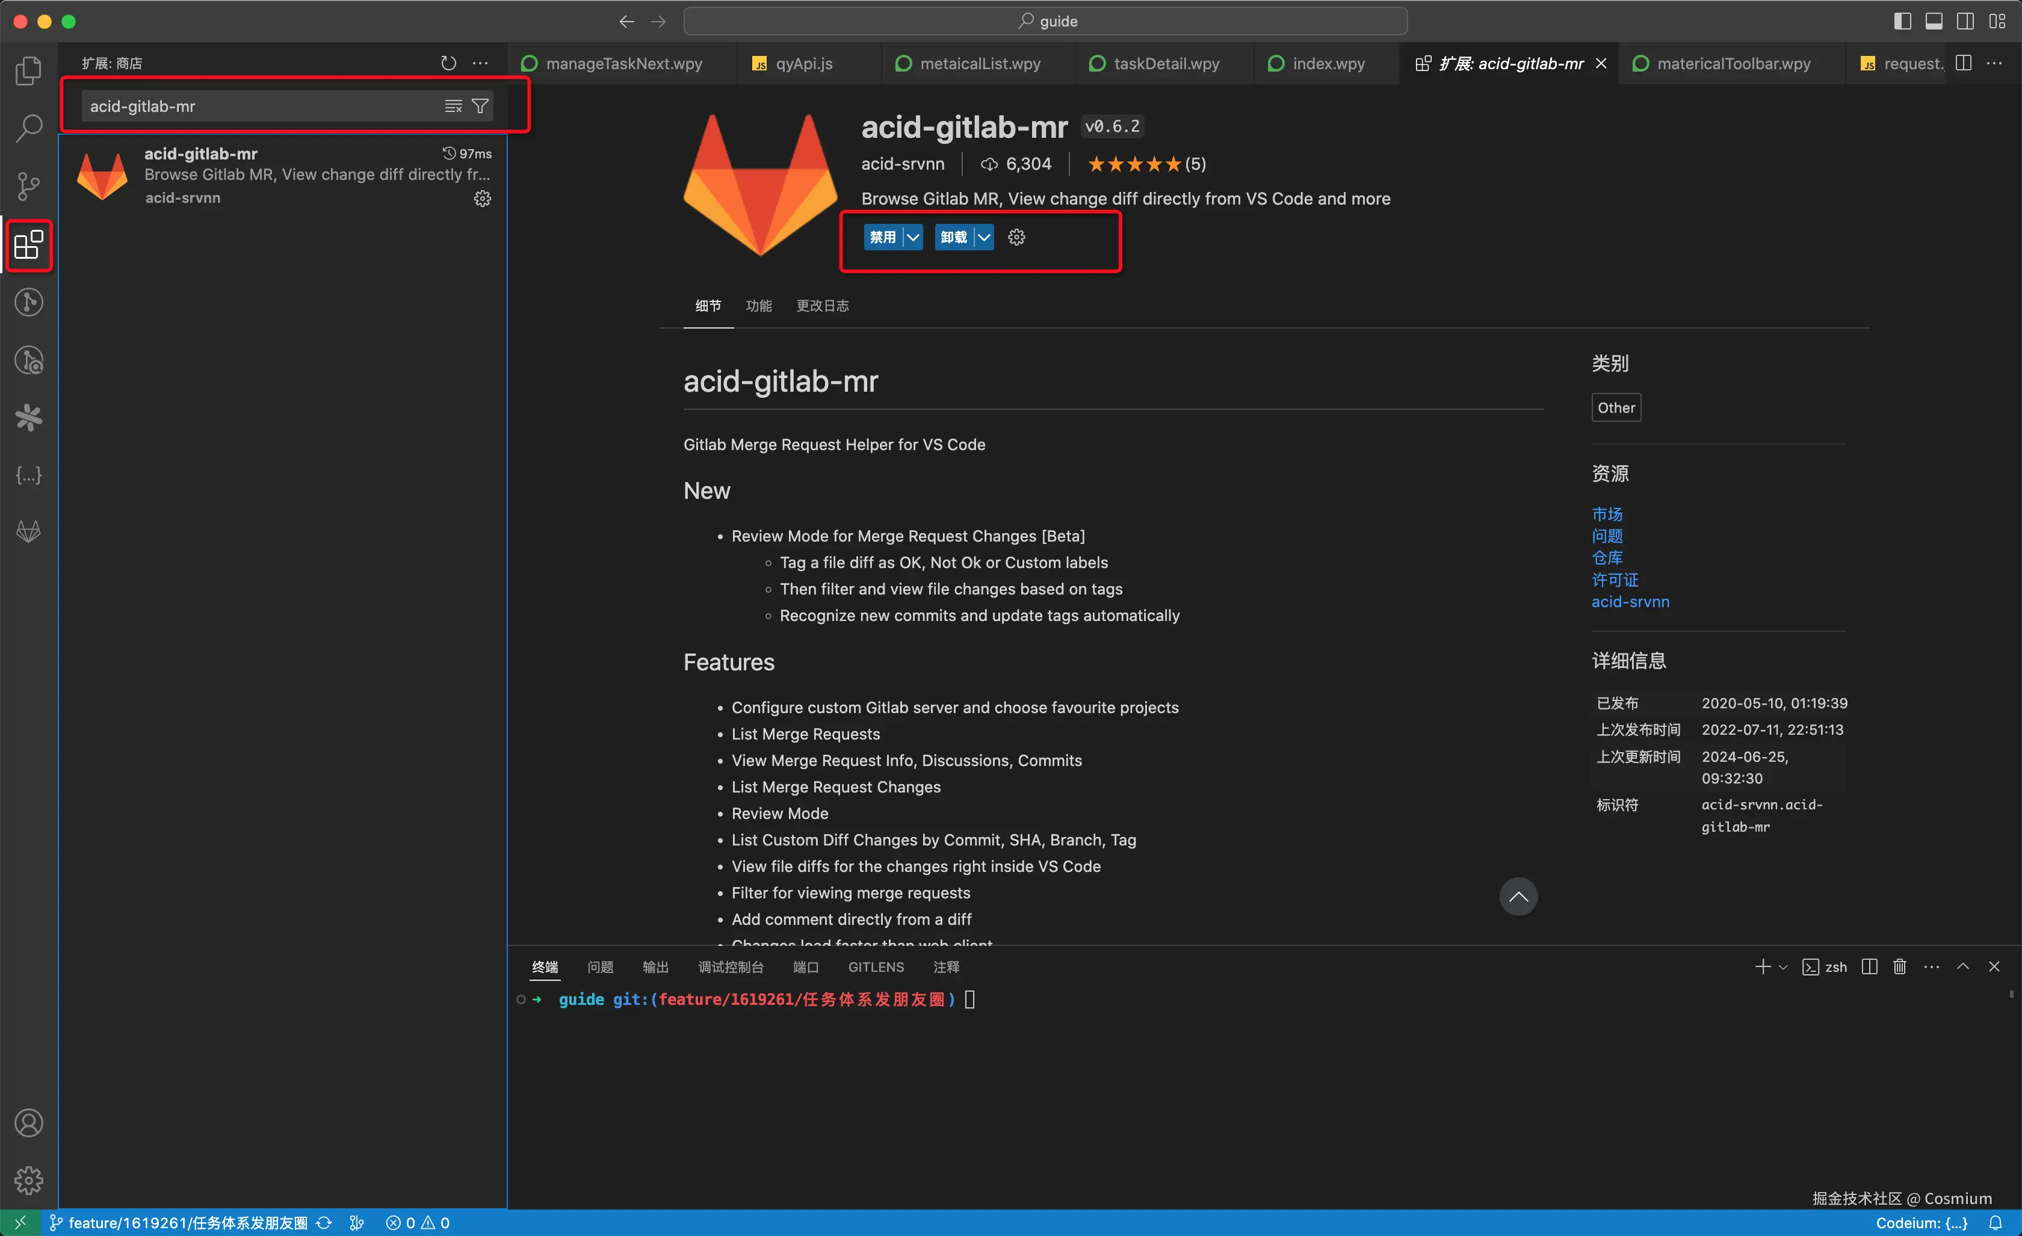Click the 卸载 uninstall button
The width and height of the screenshot is (2022, 1236).
[953, 237]
